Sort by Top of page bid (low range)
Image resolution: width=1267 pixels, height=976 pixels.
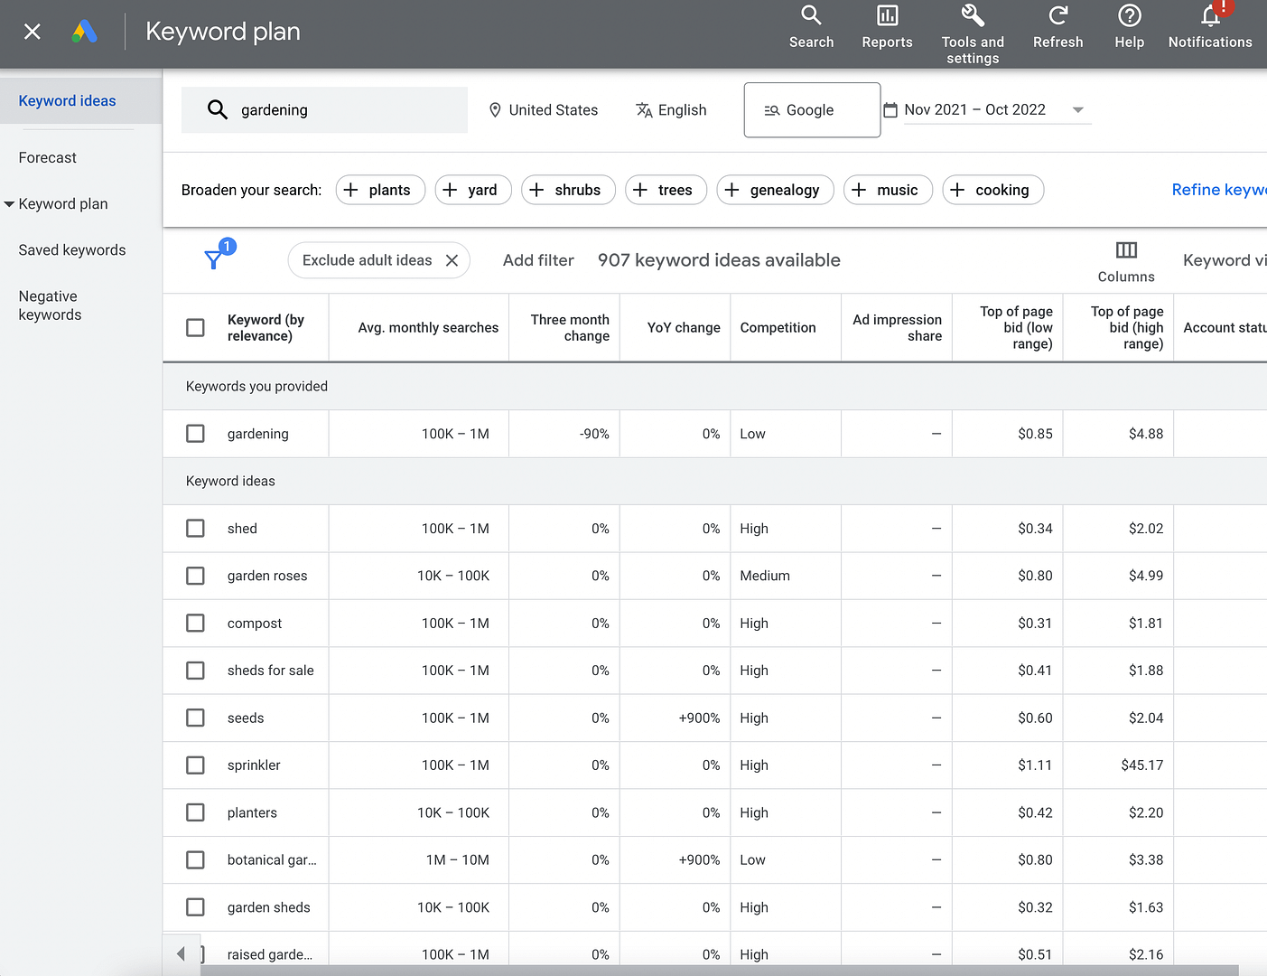[1016, 327]
